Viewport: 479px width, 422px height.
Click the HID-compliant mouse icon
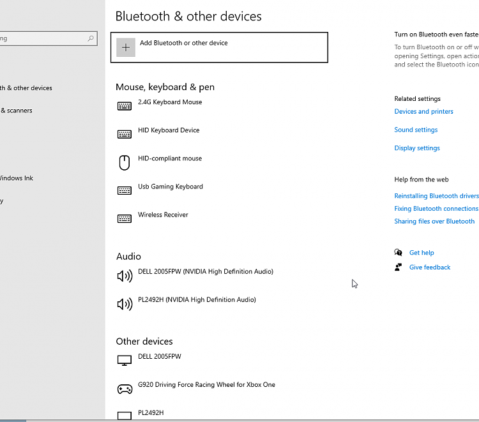click(125, 162)
